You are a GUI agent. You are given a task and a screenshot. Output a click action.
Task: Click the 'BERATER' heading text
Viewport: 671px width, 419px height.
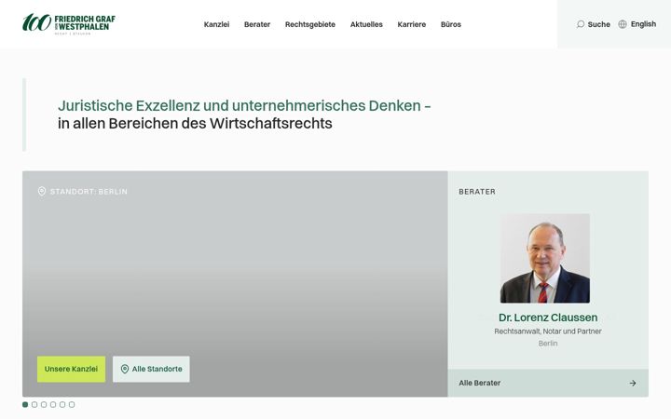(x=477, y=192)
